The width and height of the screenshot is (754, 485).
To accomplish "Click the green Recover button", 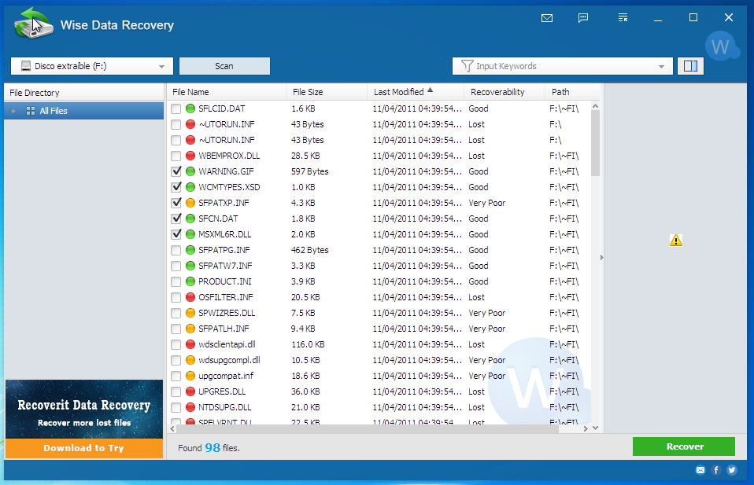I will [683, 446].
